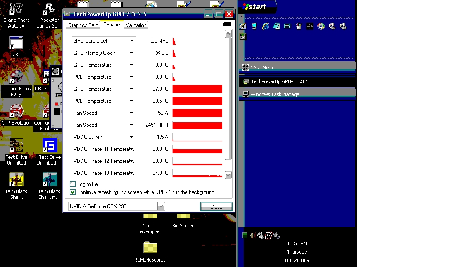Click the red graph beside 2451 RPM
Screen dimensions: 470x267
(197, 125)
